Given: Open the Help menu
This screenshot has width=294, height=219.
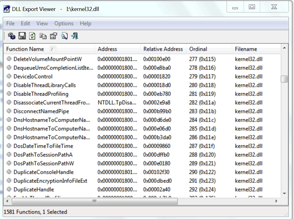Looking at the screenshot, I should [85, 23].
